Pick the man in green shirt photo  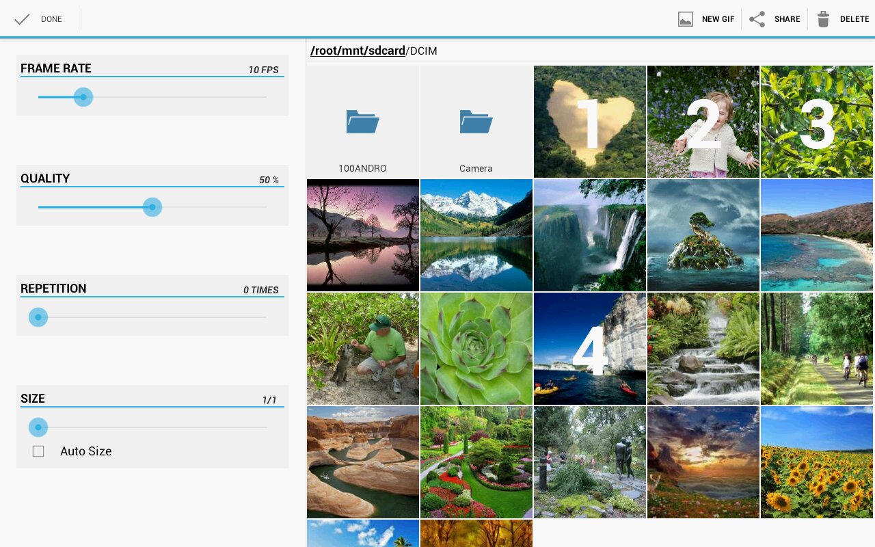363,349
